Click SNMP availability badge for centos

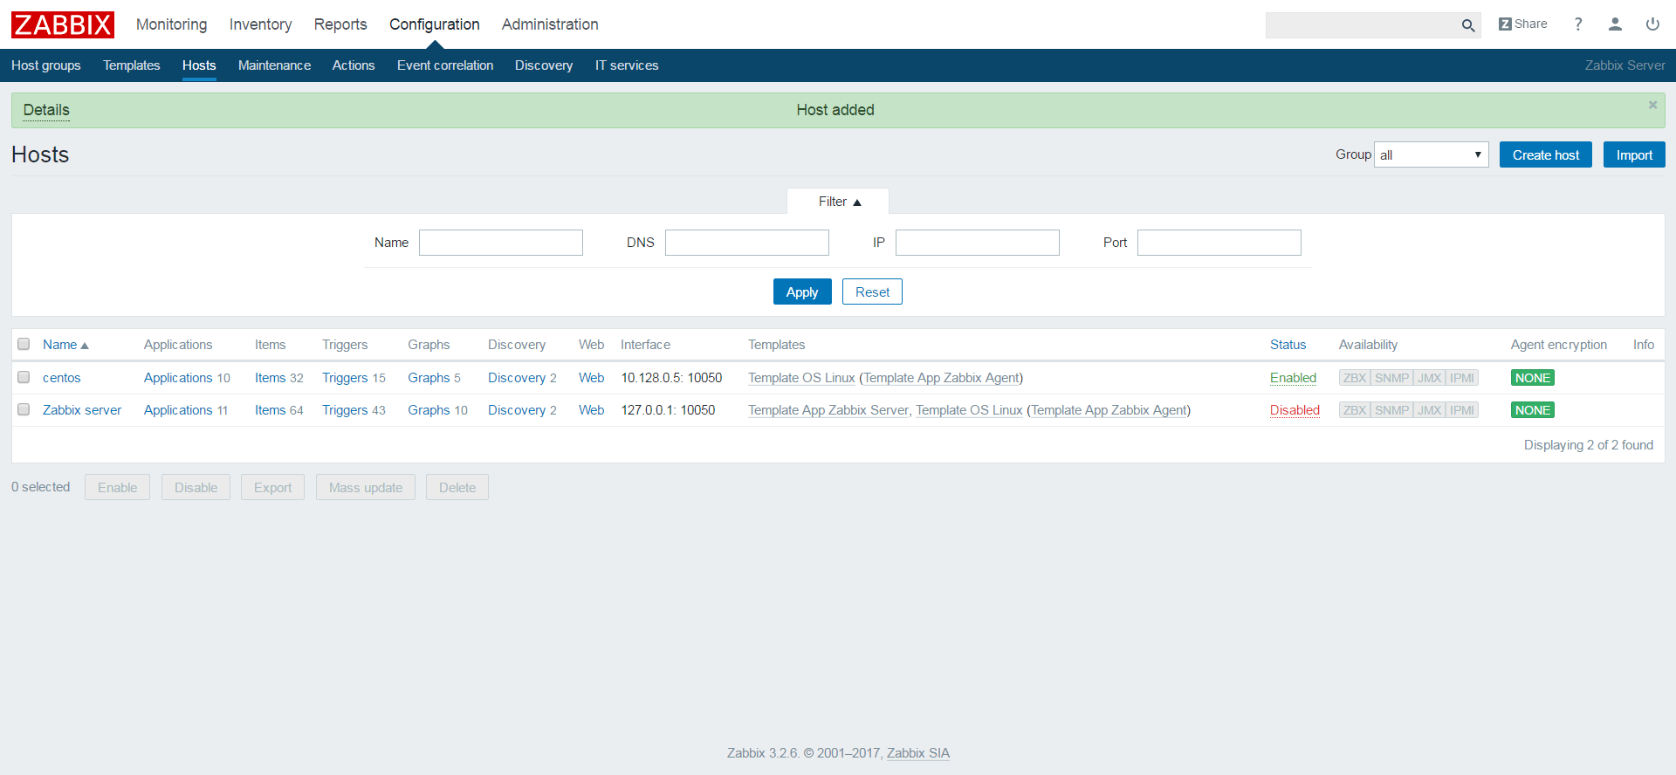tap(1391, 378)
